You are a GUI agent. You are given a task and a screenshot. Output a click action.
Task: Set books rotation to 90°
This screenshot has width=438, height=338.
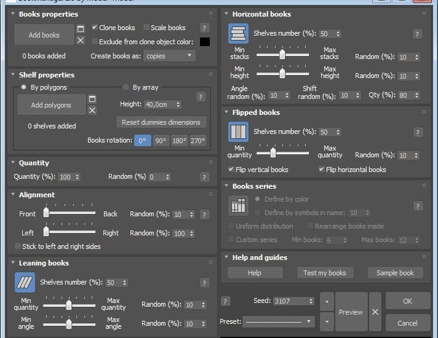(161, 141)
